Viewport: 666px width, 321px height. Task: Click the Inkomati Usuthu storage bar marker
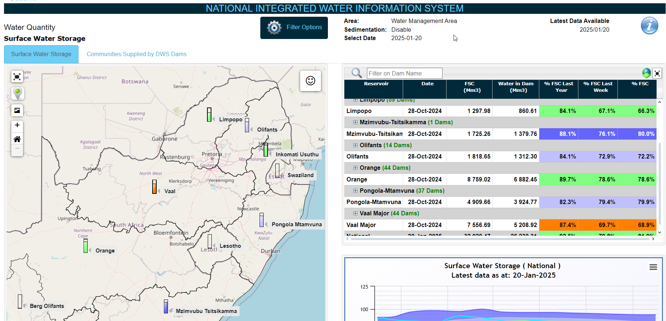point(266,149)
